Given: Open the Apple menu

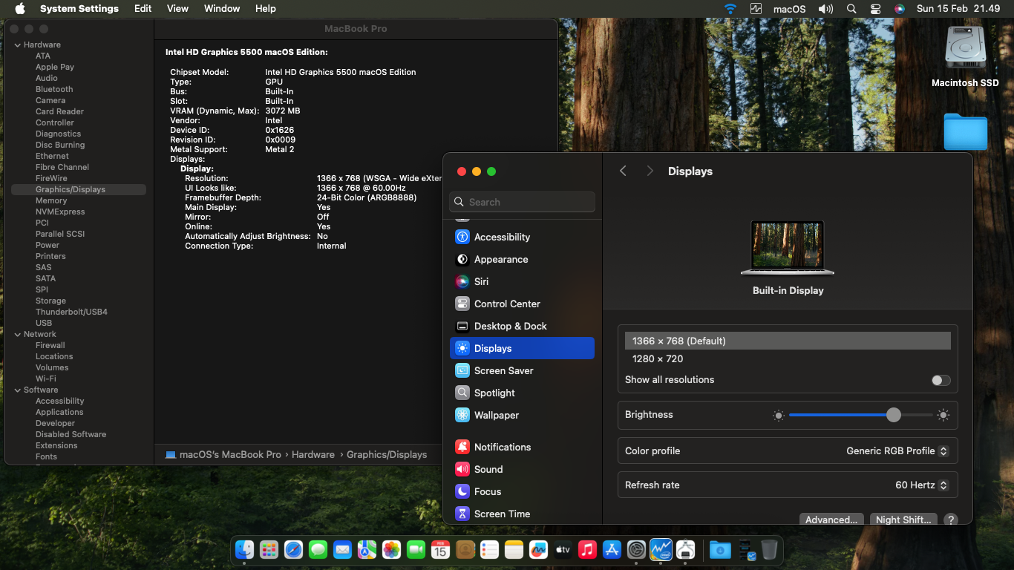Looking at the screenshot, I should (20, 9).
